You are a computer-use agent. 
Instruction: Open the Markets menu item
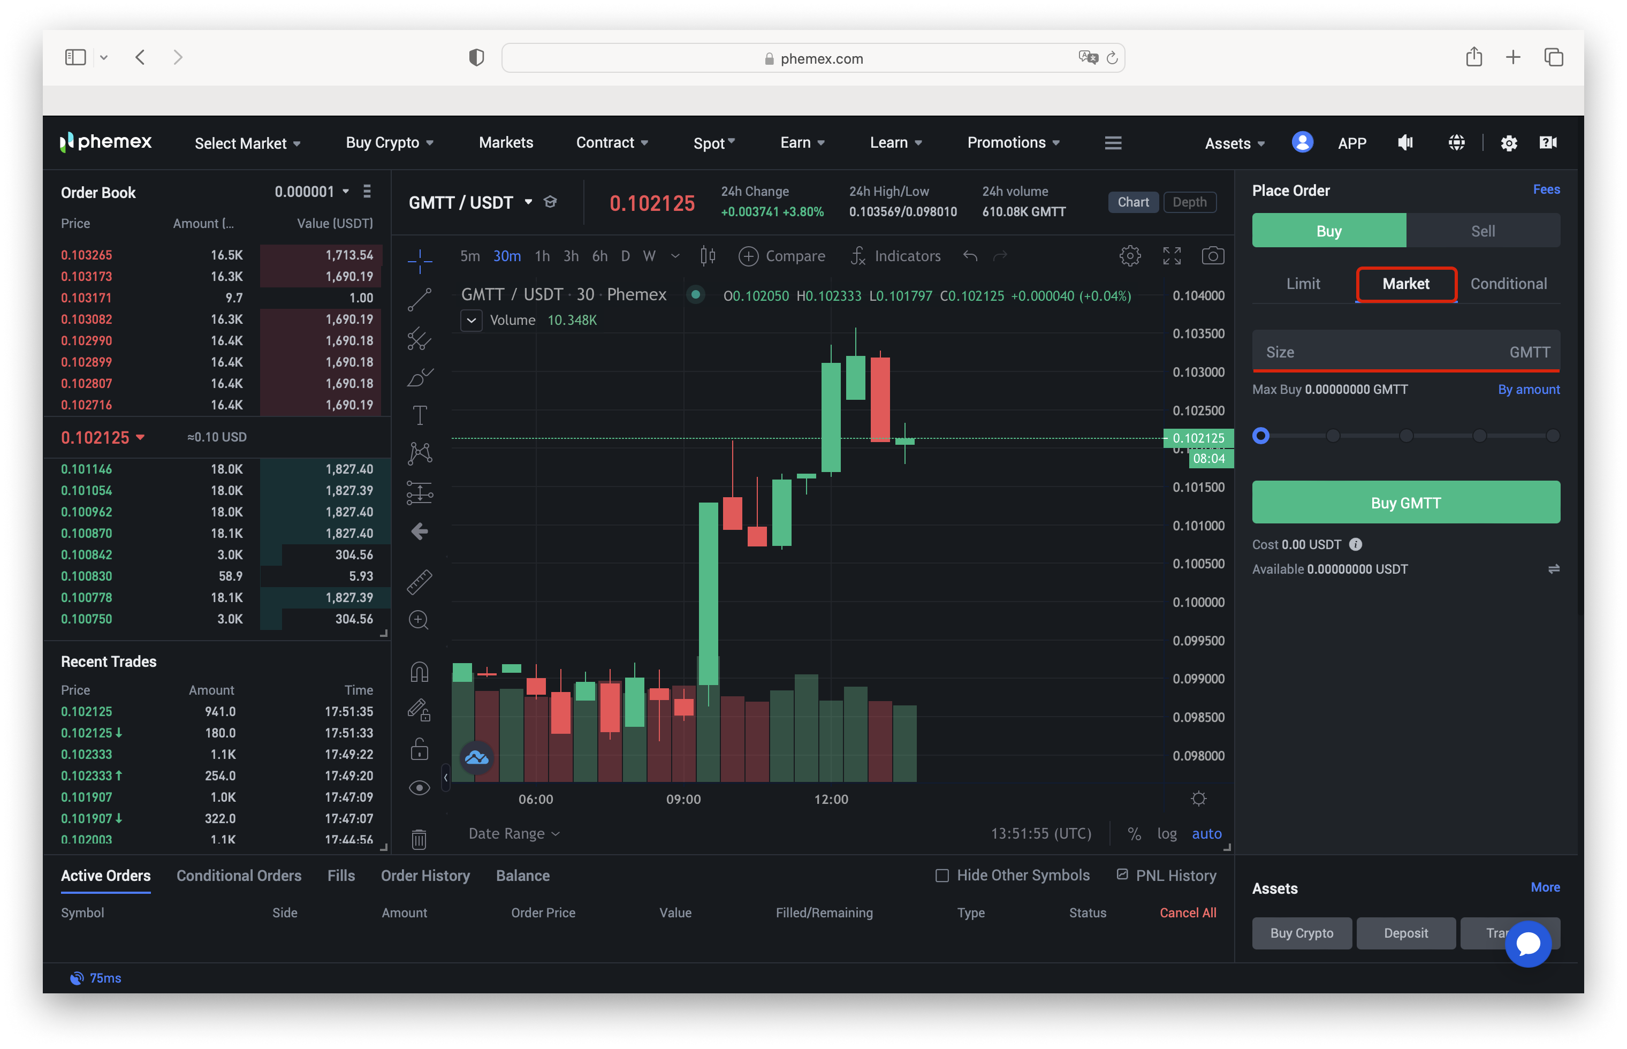coord(506,142)
